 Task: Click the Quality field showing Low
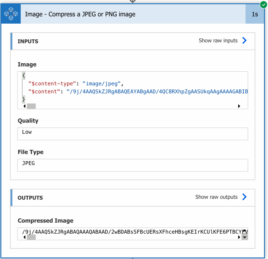pos(132,134)
